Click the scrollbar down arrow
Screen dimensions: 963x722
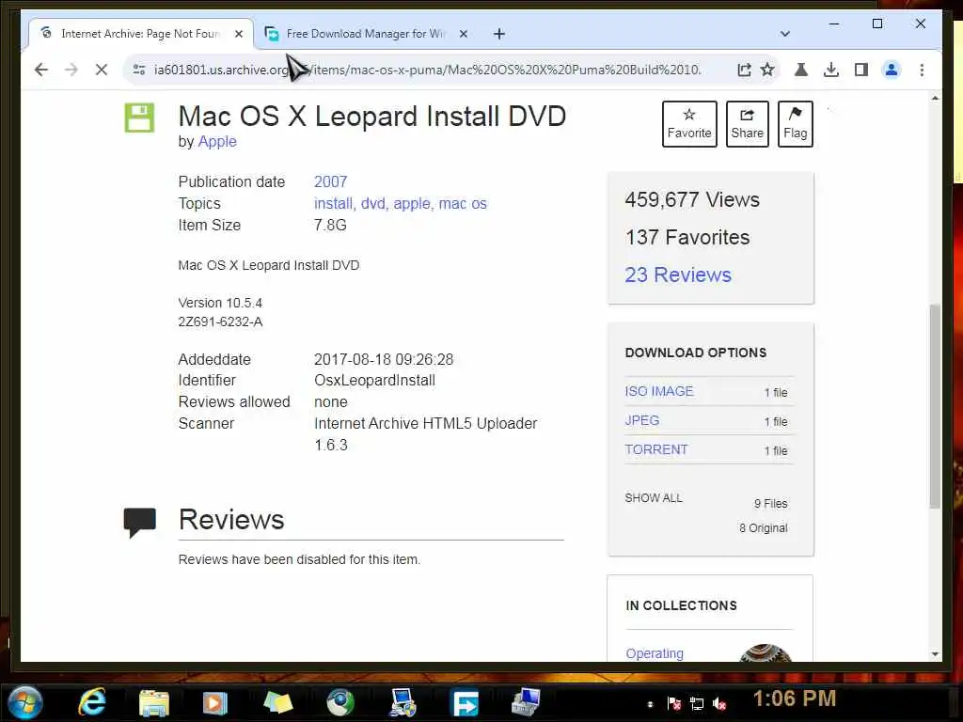point(935,654)
